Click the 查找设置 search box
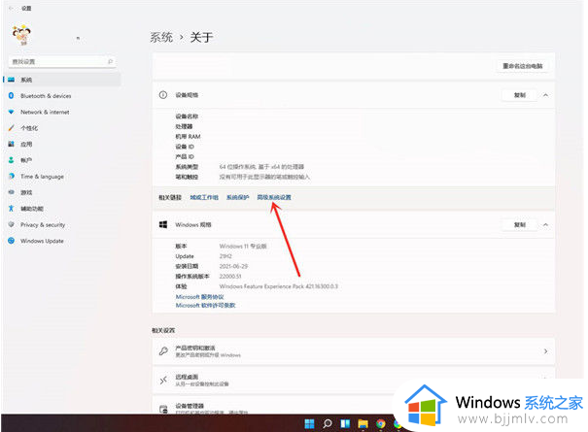The image size is (588, 432). coord(62,61)
